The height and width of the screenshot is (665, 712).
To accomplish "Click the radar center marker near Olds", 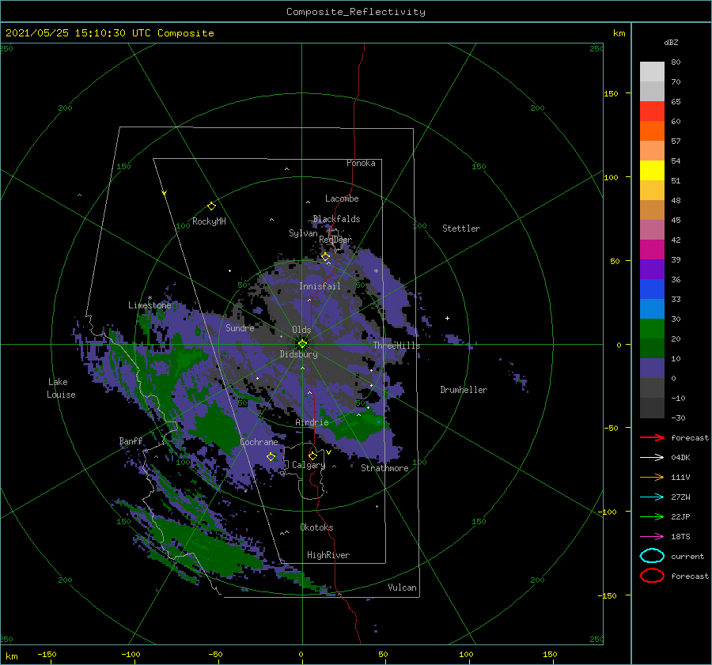I will tap(302, 344).
